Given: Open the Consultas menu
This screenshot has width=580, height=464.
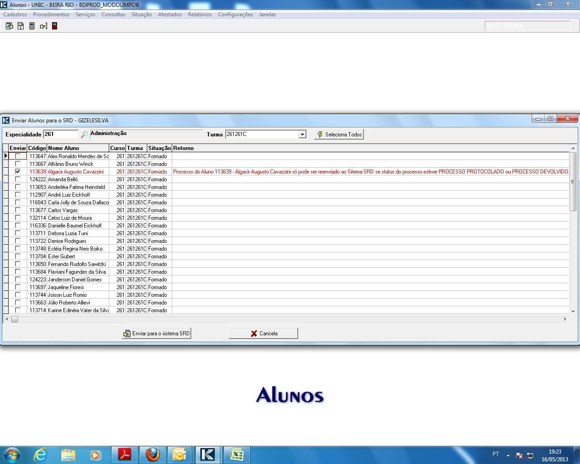Looking at the screenshot, I should point(113,14).
